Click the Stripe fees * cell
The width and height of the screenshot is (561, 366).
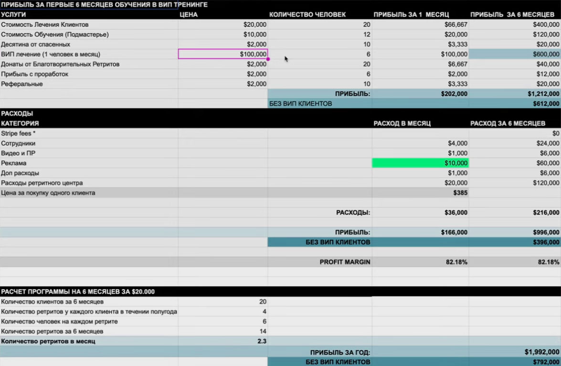point(89,133)
